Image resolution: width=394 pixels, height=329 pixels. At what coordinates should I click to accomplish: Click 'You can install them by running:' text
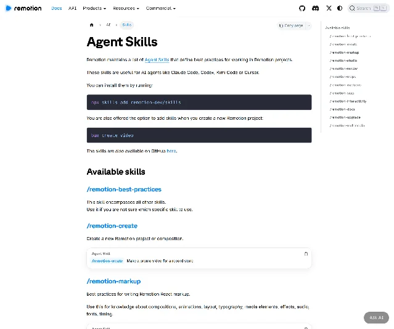pyautogui.click(x=120, y=86)
